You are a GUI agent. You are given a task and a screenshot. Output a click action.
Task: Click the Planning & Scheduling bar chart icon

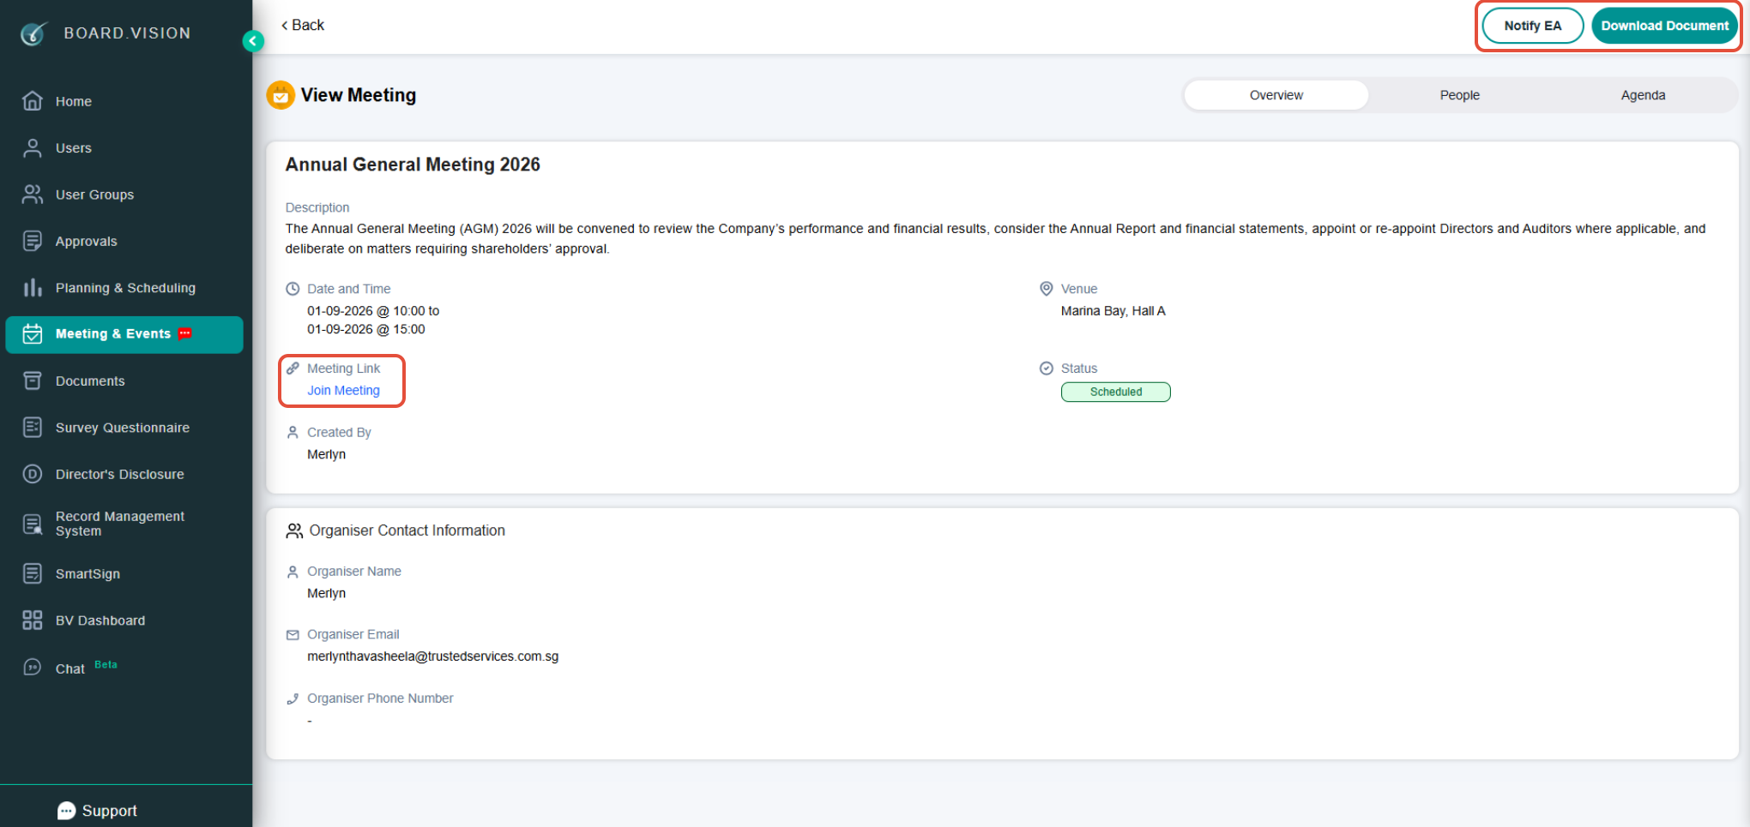[33, 288]
